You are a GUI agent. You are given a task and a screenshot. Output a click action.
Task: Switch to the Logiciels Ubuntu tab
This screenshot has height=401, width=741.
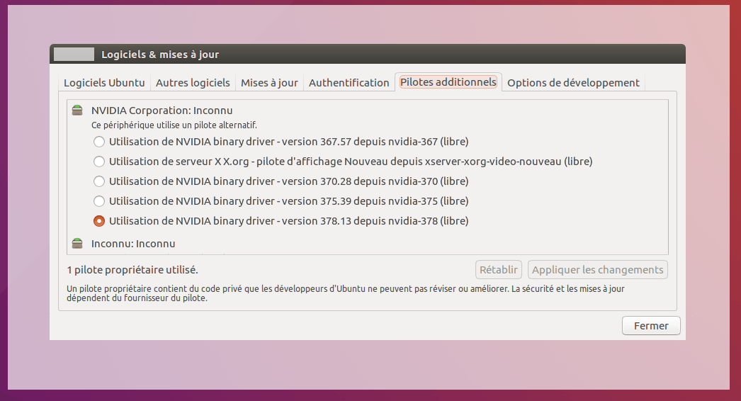104,83
